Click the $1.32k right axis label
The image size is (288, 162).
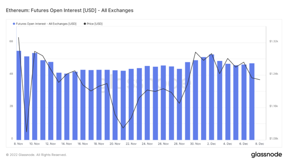(273, 41)
